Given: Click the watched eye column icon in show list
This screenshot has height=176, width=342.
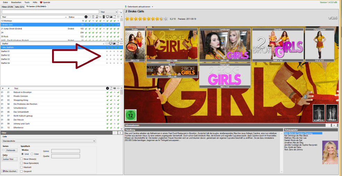Looking at the screenshot, I should [118, 17].
